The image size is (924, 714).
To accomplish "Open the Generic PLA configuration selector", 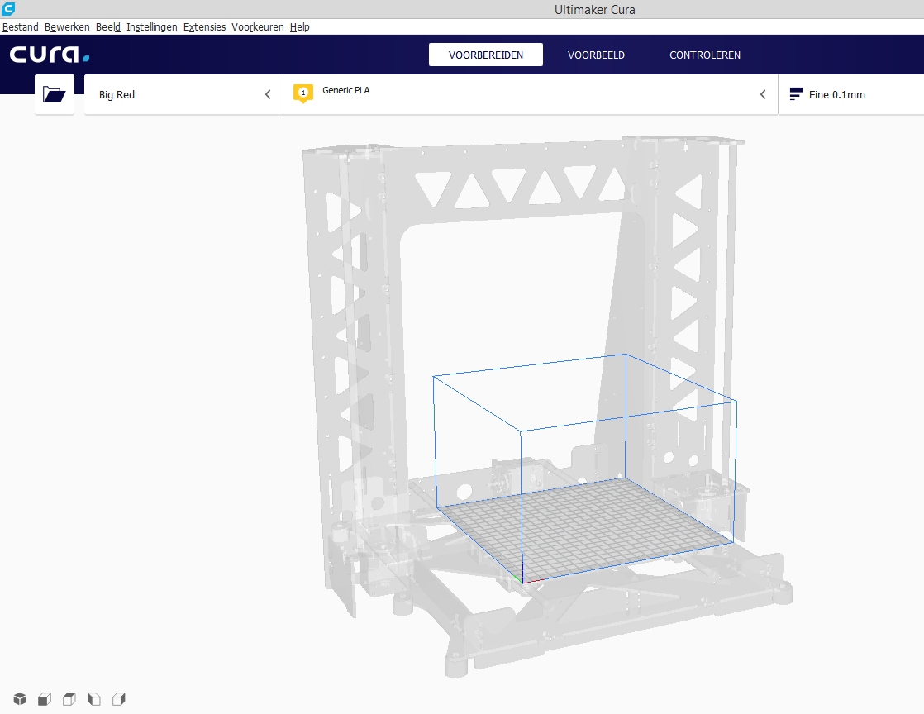I will pos(531,94).
